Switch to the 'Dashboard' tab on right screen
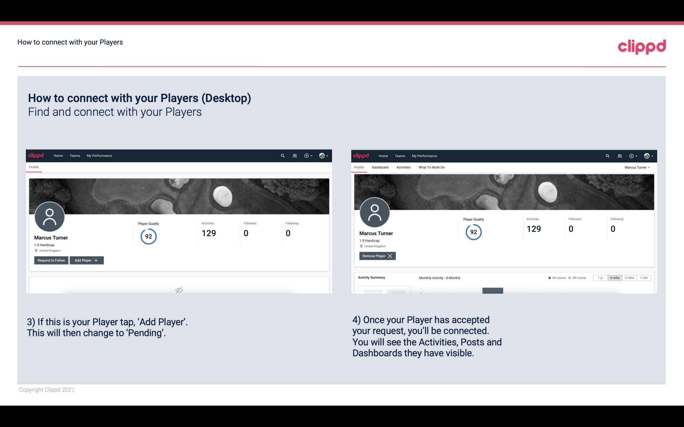684x427 pixels. tap(379, 167)
